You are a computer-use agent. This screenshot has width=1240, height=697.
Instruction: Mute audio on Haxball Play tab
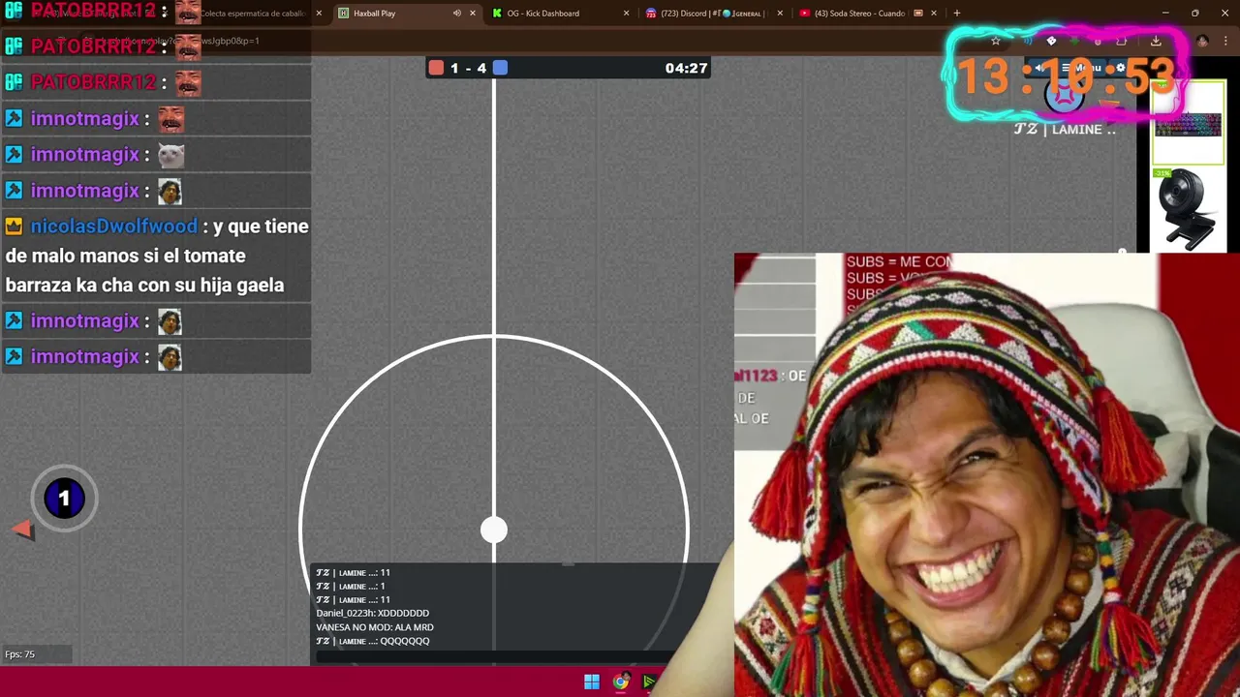pyautogui.click(x=456, y=14)
